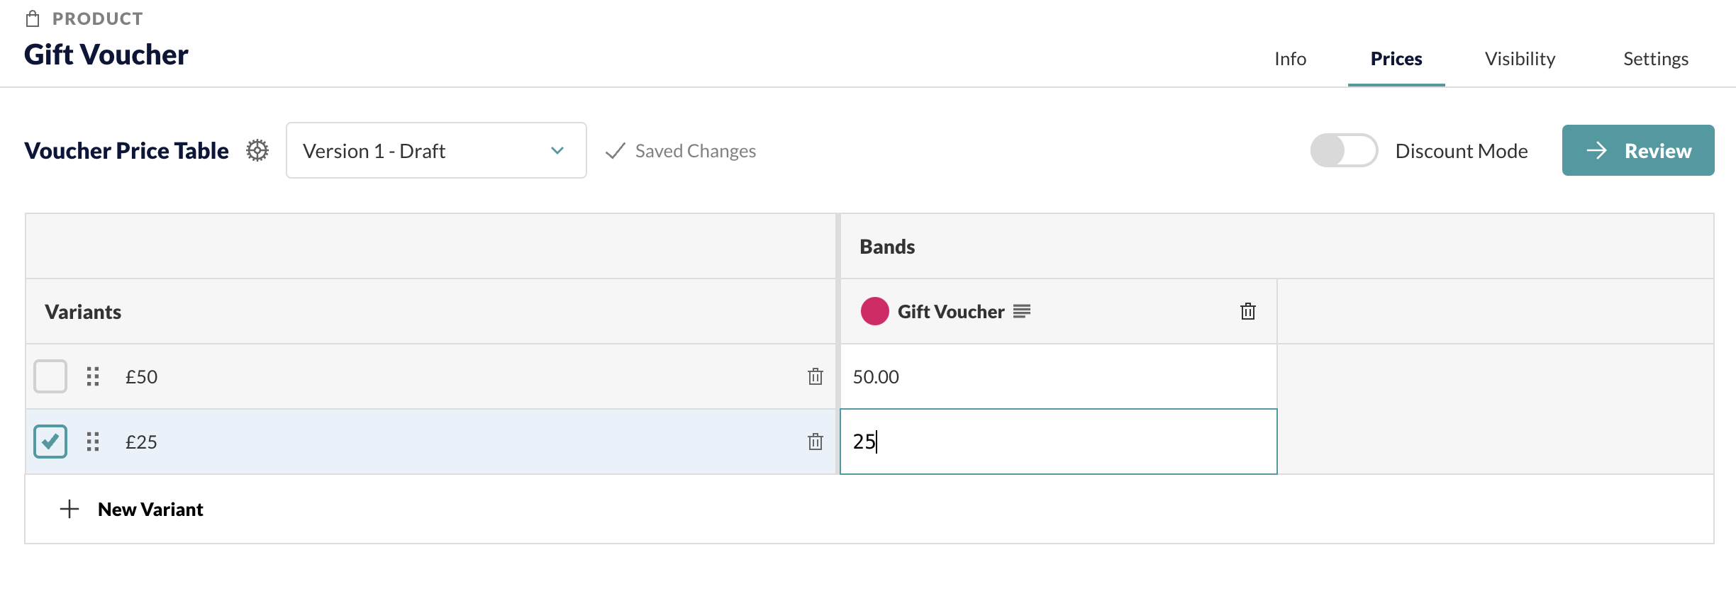The height and width of the screenshot is (601, 1736).
Task: Click the Review button
Action: (1638, 150)
